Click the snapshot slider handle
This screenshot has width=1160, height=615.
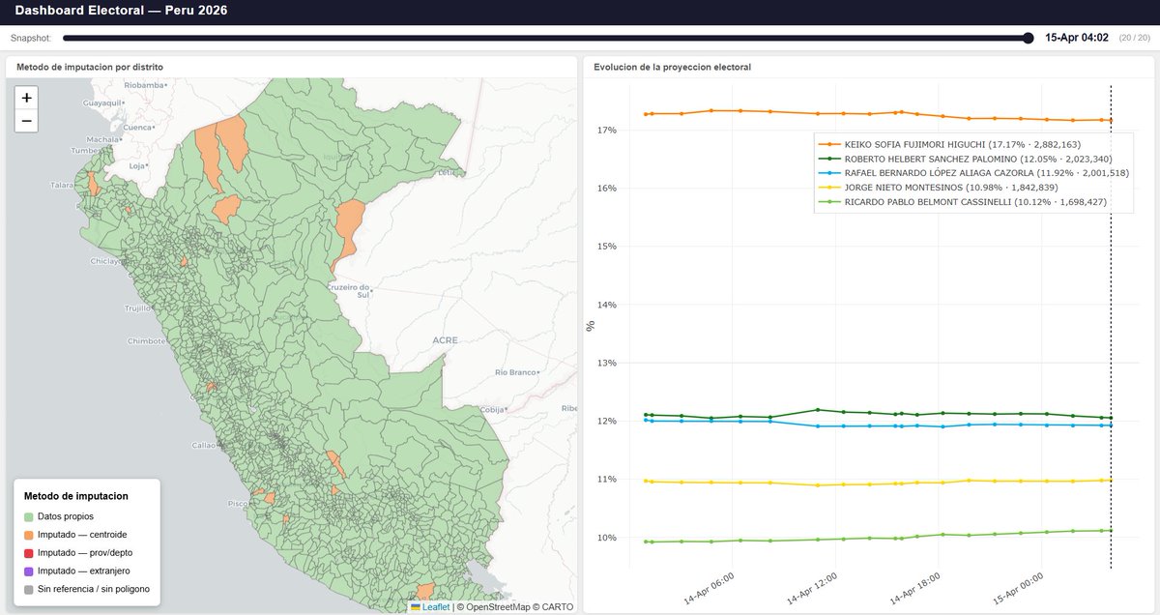click(x=1028, y=38)
